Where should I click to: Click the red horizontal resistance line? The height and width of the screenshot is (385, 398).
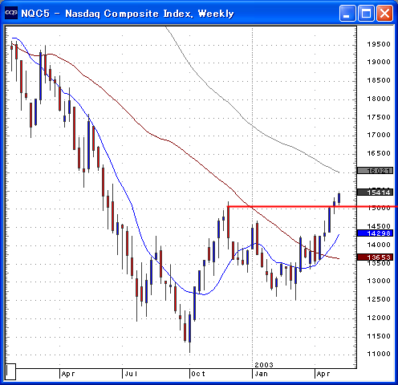point(312,206)
